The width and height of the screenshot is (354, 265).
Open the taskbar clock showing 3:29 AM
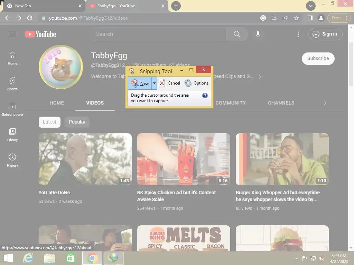pos(339,258)
